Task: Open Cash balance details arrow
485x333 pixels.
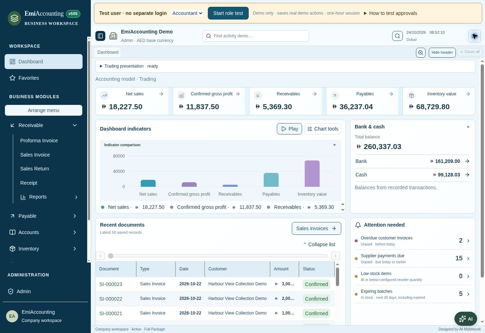Action: coord(467,175)
